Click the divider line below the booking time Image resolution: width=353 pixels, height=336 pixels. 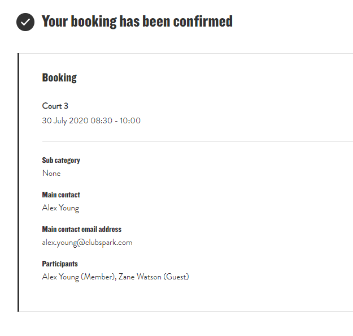click(197, 141)
